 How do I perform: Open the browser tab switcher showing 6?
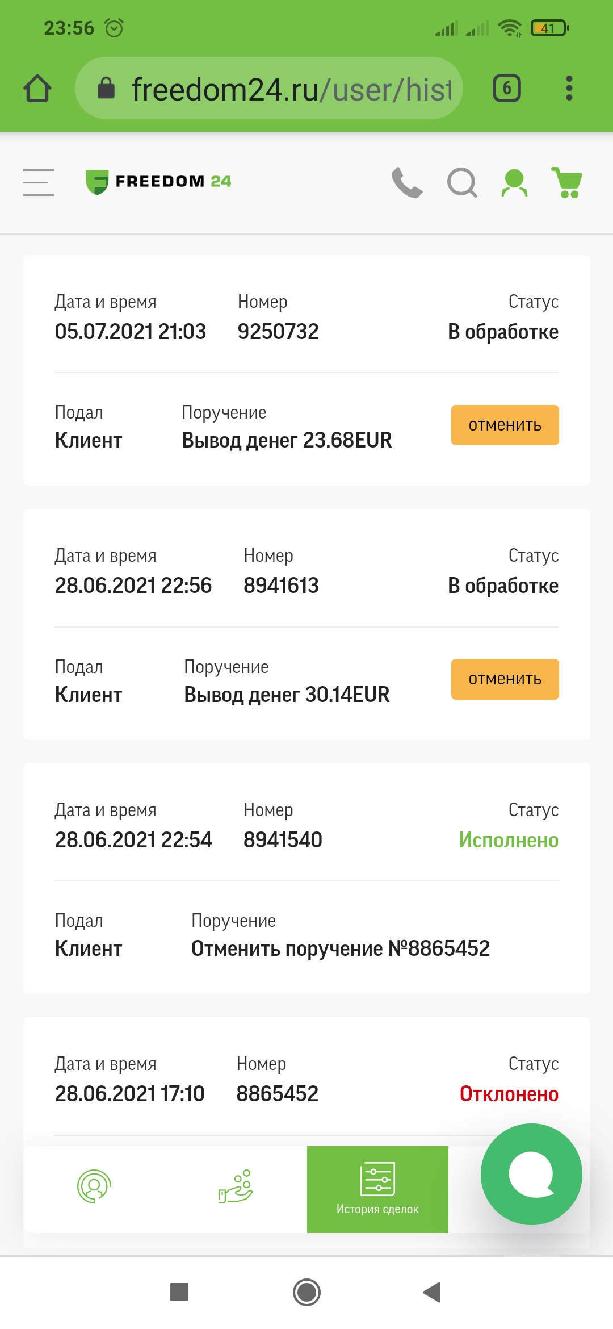(507, 88)
